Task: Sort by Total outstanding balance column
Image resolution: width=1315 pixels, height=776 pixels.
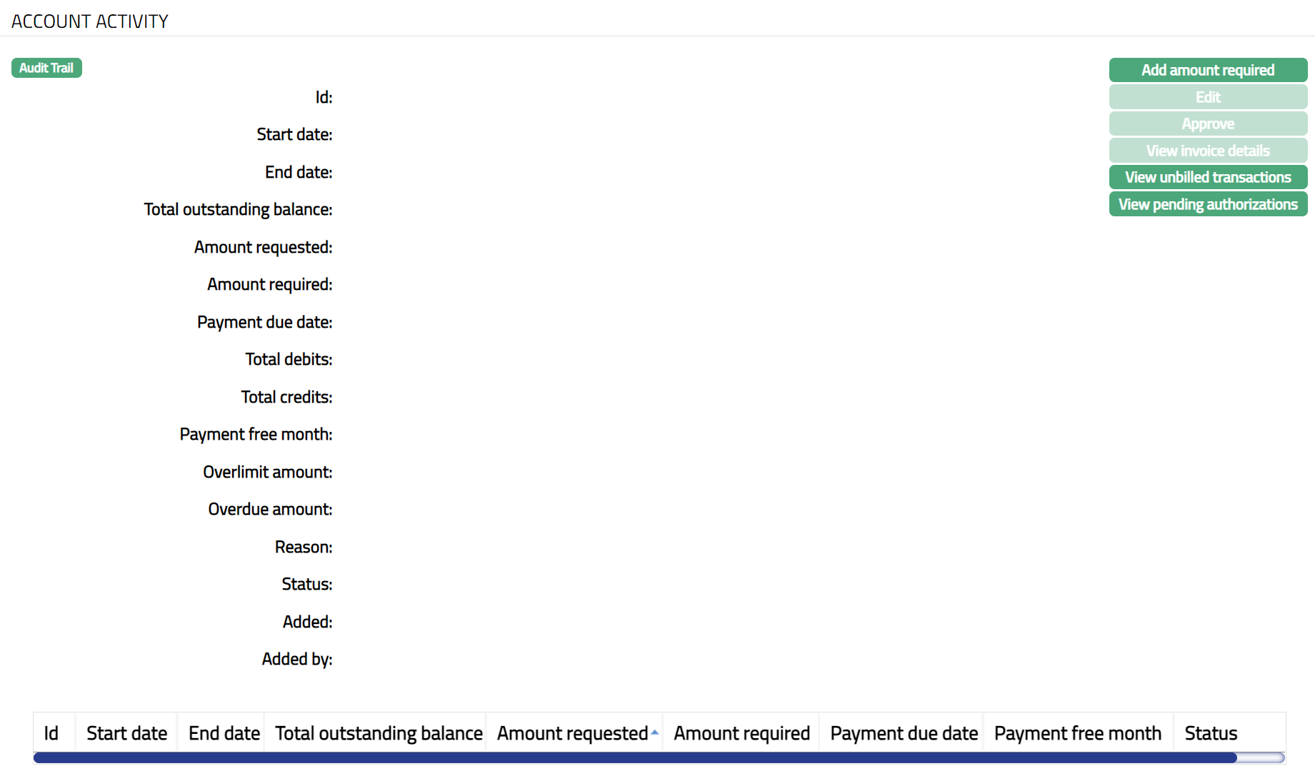Action: 379,733
